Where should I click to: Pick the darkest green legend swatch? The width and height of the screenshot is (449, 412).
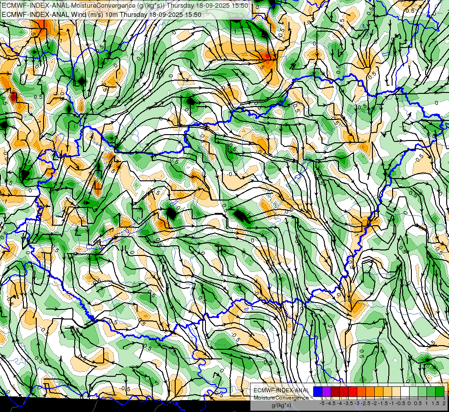pyautogui.click(x=440, y=391)
